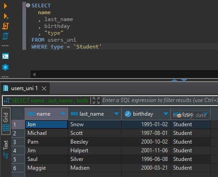Viewport: 218px width, 177px height.
Task: Toggle the expand filter panel icon
Action: point(96,101)
